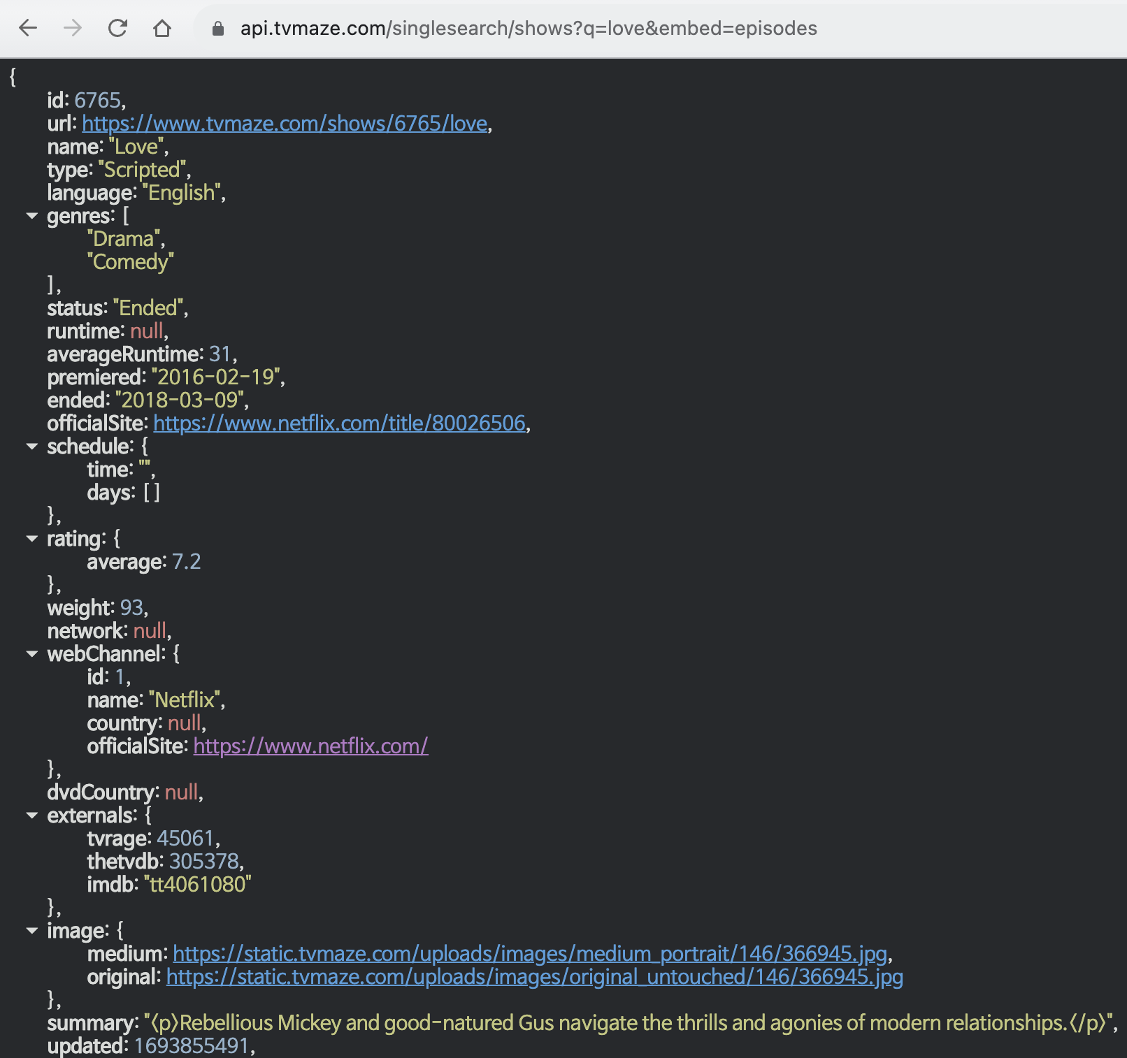Open the Netflix title/80026506 link
The image size is (1127, 1058).
[339, 423]
